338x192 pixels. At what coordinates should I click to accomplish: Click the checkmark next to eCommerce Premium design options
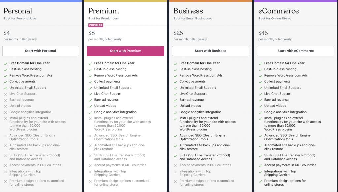(260, 181)
